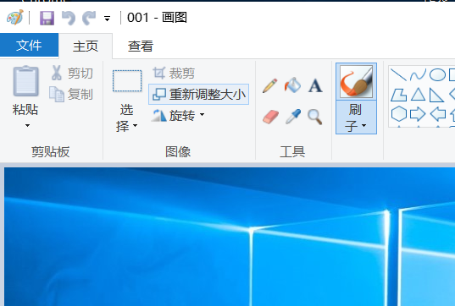The width and height of the screenshot is (455, 306).
Task: Select the polygon shape
Action: coord(398,95)
